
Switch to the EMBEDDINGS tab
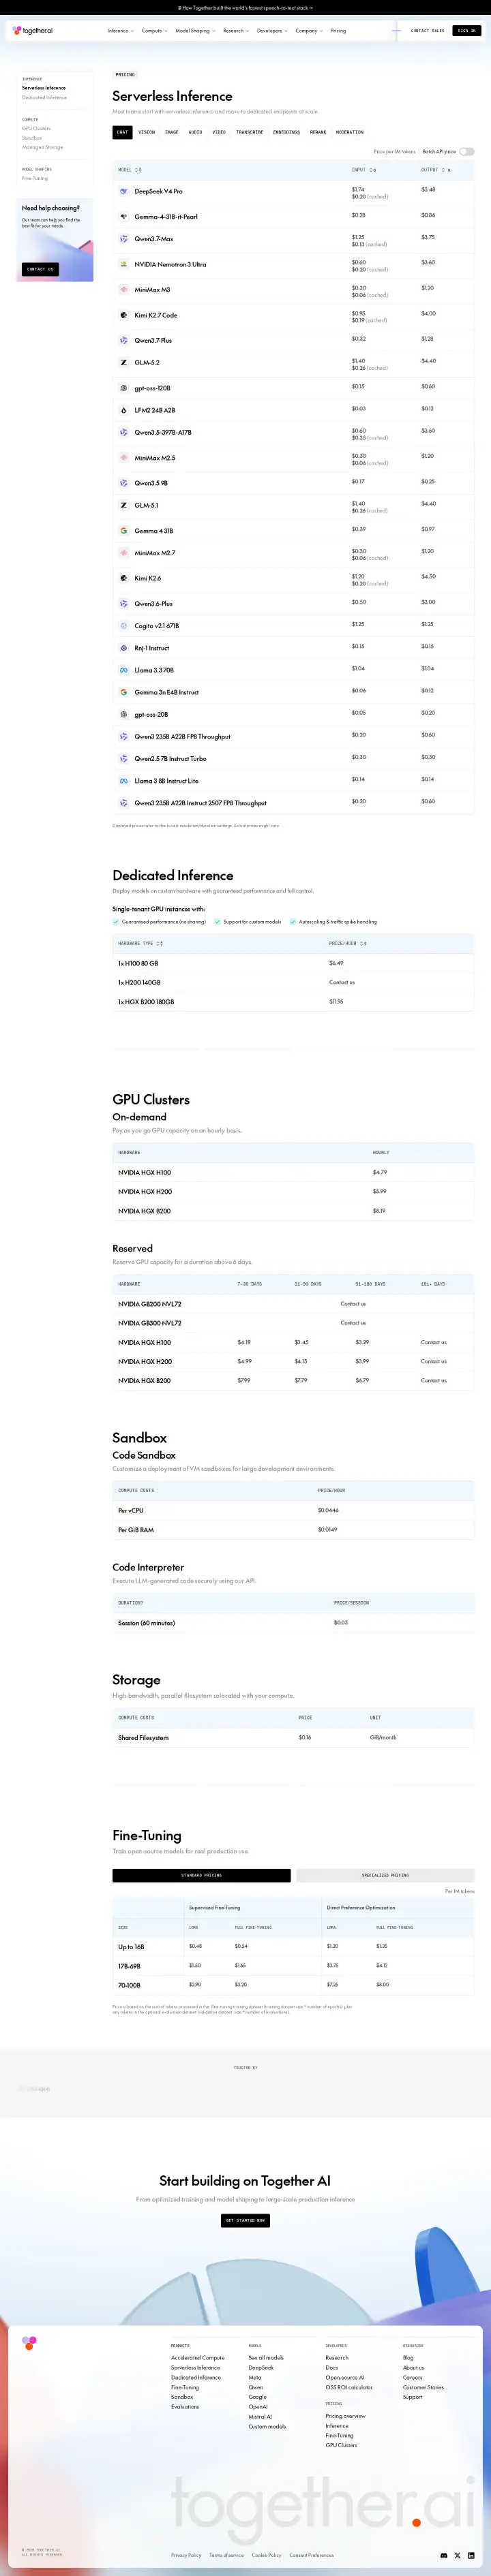click(286, 132)
